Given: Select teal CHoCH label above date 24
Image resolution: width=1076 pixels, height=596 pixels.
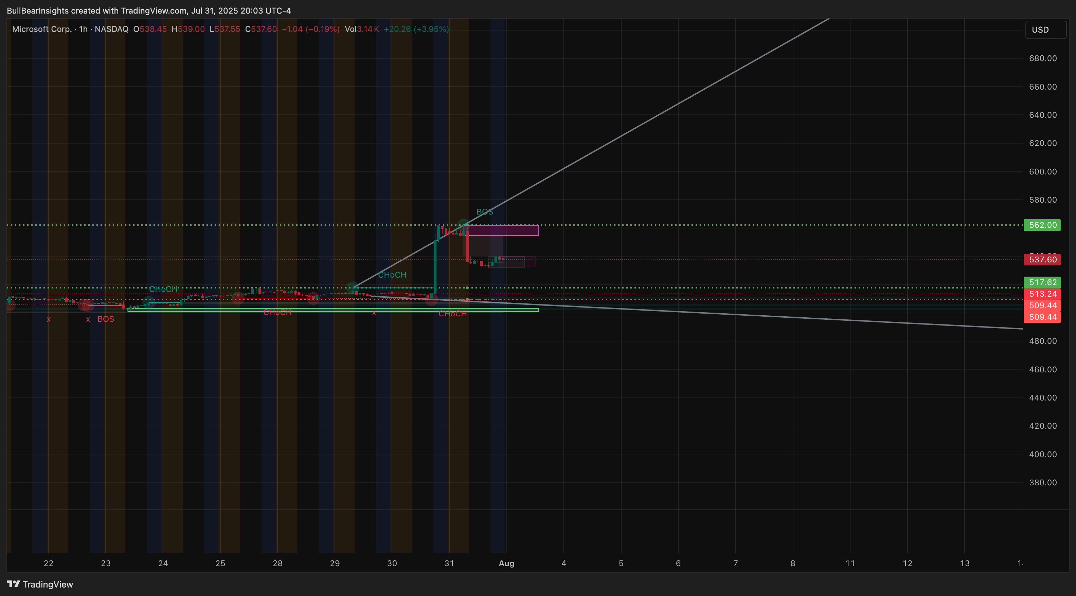Looking at the screenshot, I should [163, 289].
